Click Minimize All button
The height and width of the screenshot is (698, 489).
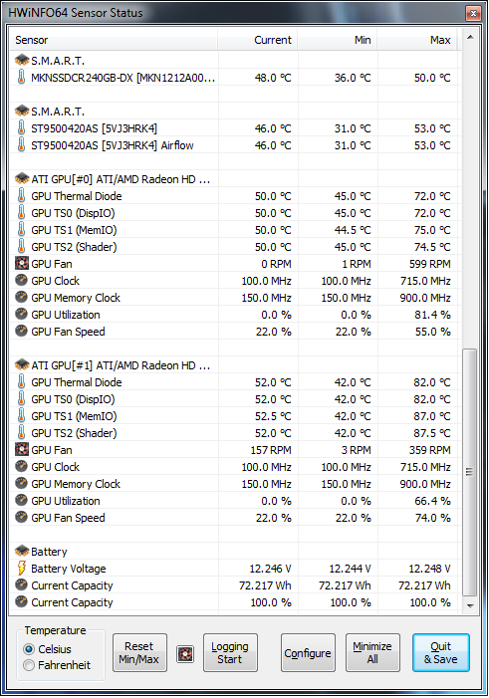click(372, 652)
